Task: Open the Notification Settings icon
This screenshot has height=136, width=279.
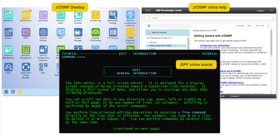Action: pyautogui.click(x=113, y=15)
